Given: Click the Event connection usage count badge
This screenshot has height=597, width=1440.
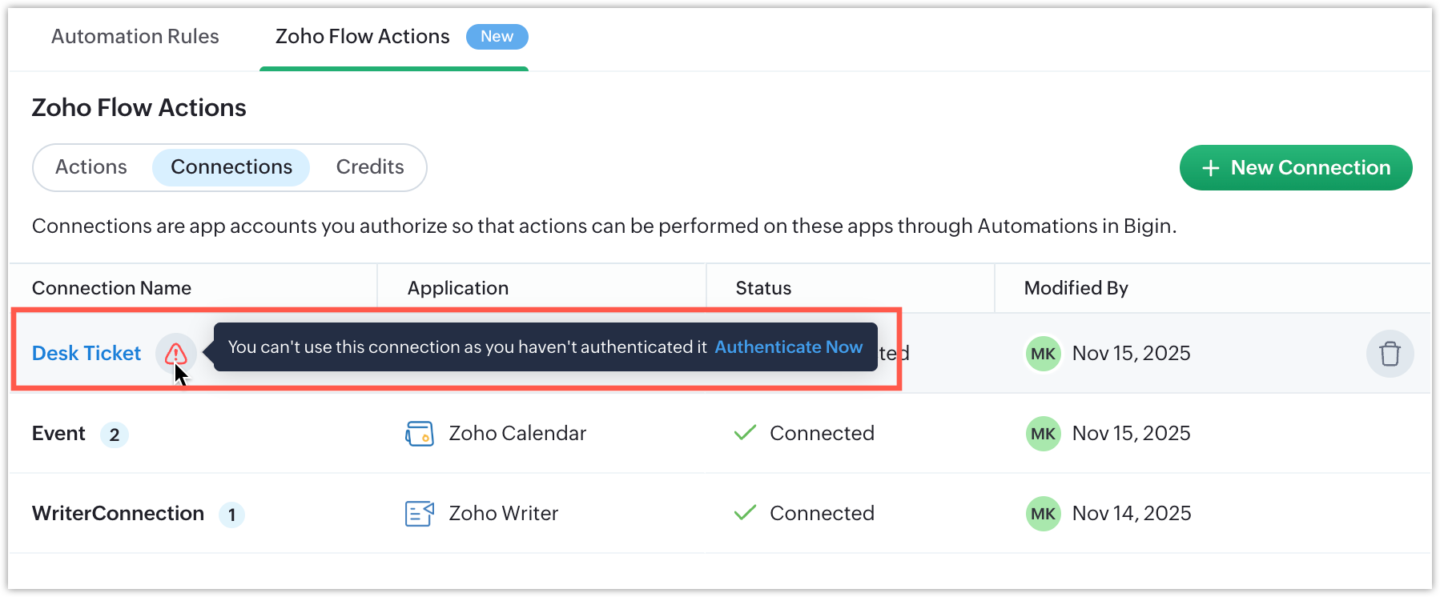Looking at the screenshot, I should [x=115, y=435].
